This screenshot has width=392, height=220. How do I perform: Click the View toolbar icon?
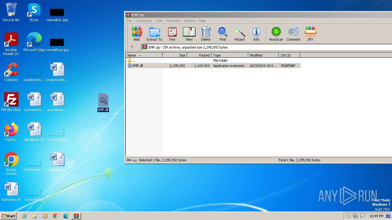click(x=189, y=34)
